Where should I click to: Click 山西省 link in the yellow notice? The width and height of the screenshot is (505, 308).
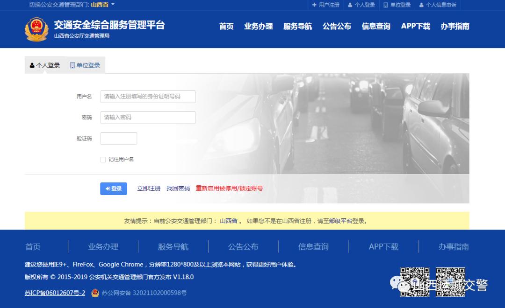point(228,221)
